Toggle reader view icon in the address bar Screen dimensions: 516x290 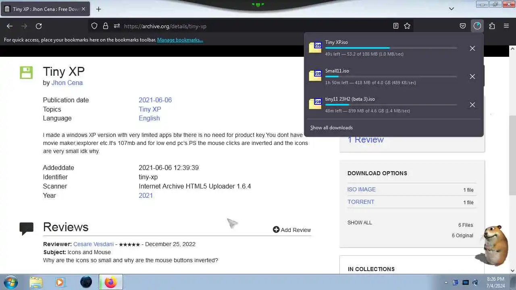(x=396, y=26)
